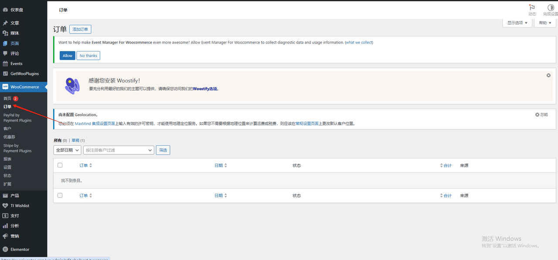Screen dimensions: 558x260
Task: Click the Woostify notice illustration
Action: [72, 86]
